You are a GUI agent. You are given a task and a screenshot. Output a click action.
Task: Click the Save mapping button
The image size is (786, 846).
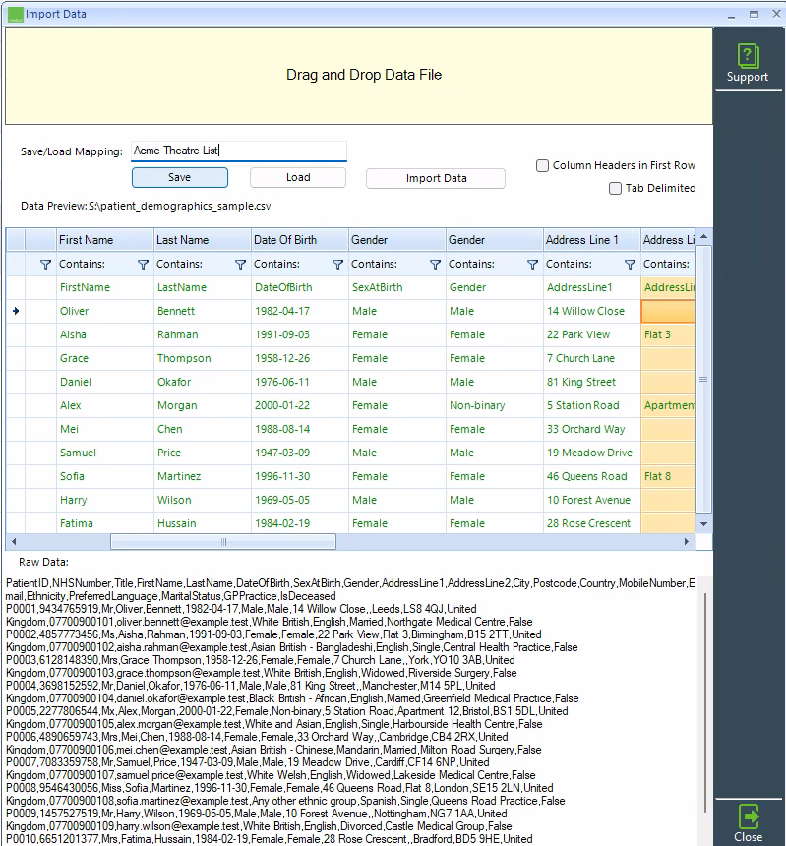tap(180, 177)
